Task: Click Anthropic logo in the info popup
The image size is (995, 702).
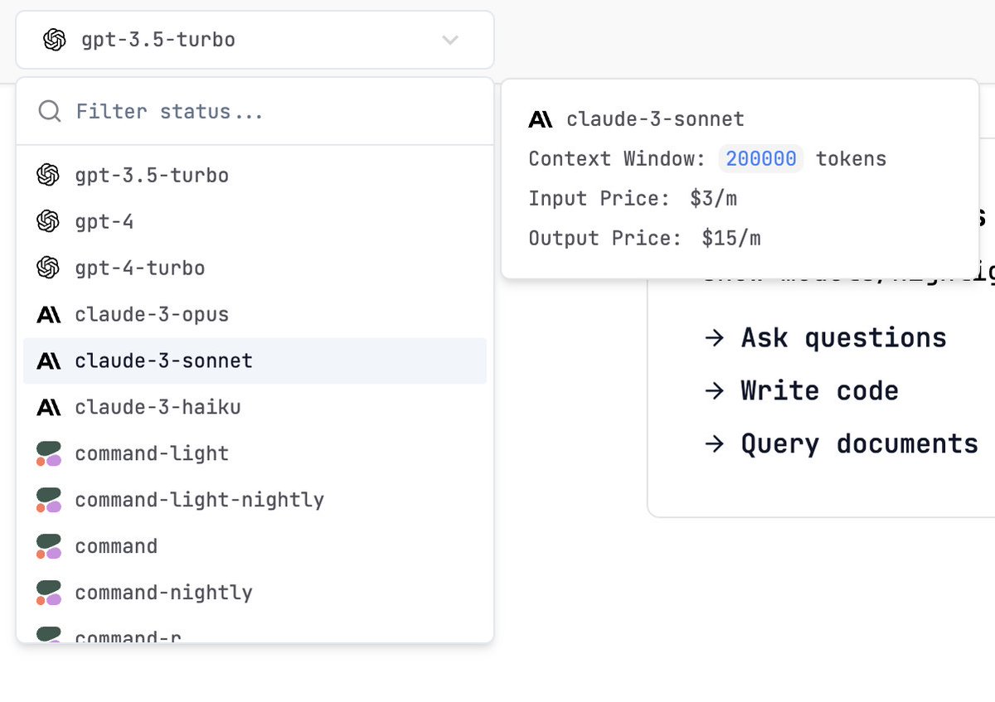Action: coord(541,119)
